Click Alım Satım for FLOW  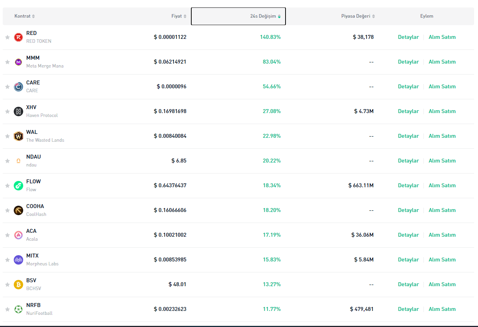pyautogui.click(x=442, y=186)
